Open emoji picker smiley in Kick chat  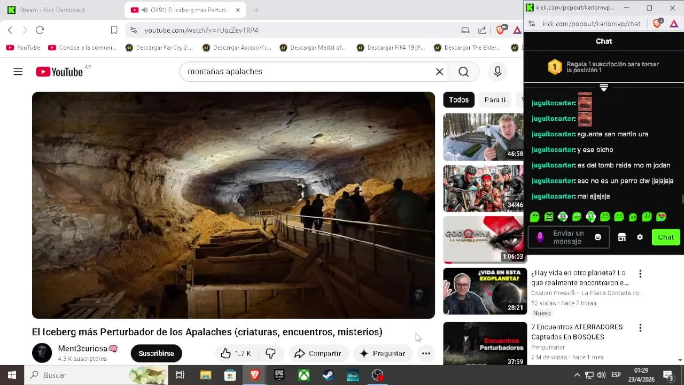(598, 237)
